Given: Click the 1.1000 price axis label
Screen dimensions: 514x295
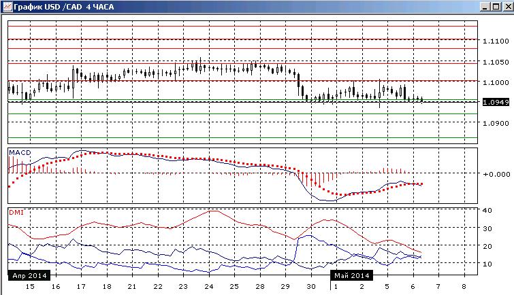Looking at the screenshot, I should coord(496,82).
